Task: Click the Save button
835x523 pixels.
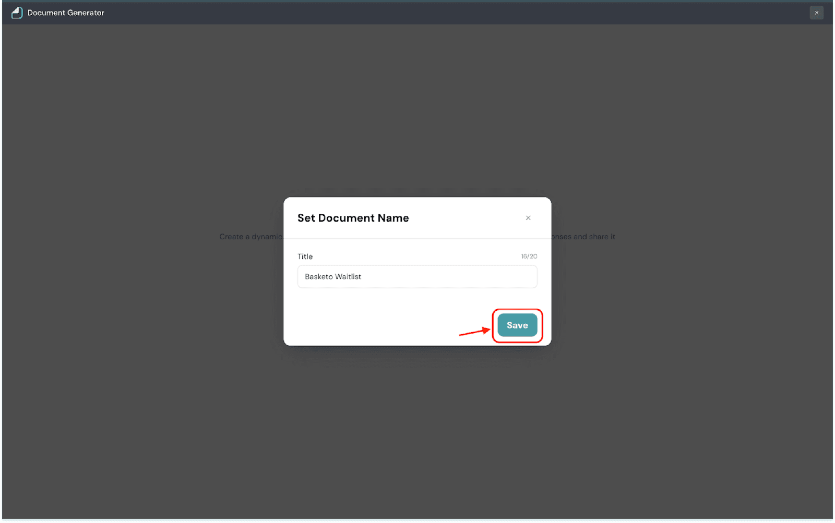Action: coord(517,325)
